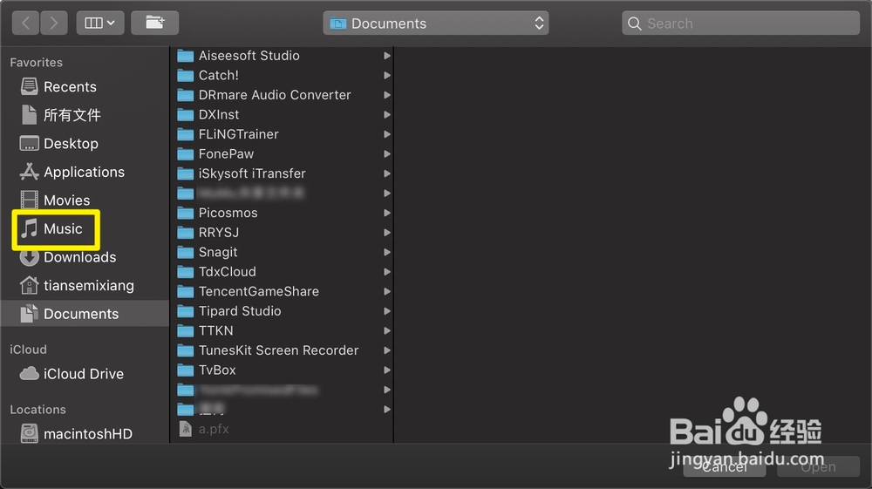
Task: Select the iSkysoft iTransfer folder
Action: point(283,173)
